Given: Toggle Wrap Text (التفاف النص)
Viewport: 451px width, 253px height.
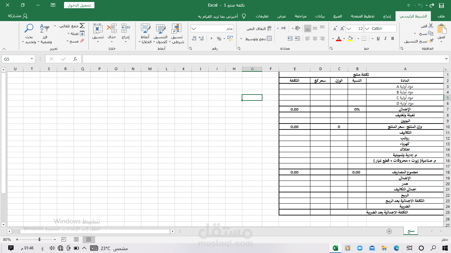Looking at the screenshot, I should (x=259, y=29).
